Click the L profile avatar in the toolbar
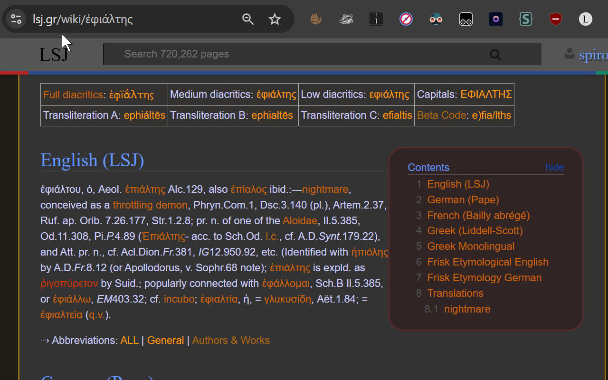 585,19
